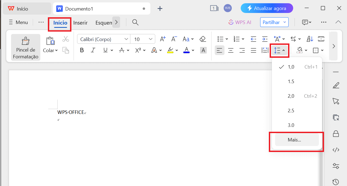Open the Menu in top left
347x186 pixels.
[x=18, y=22]
